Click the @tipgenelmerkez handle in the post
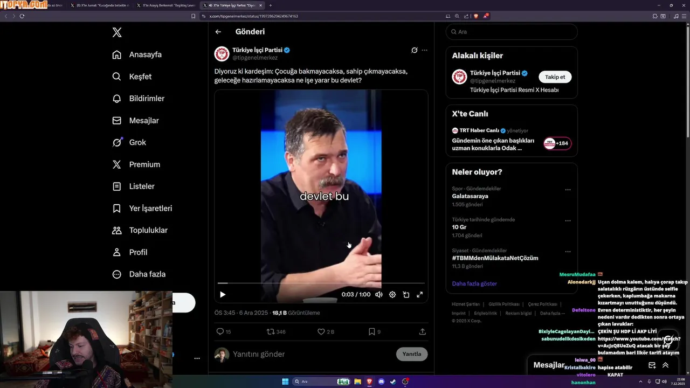The height and width of the screenshot is (388, 690). pyautogui.click(x=255, y=58)
